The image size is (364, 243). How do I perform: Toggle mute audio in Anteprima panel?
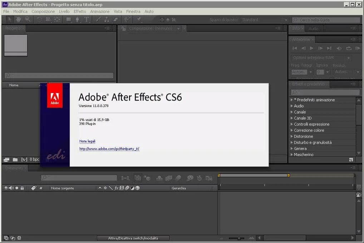[339, 48]
